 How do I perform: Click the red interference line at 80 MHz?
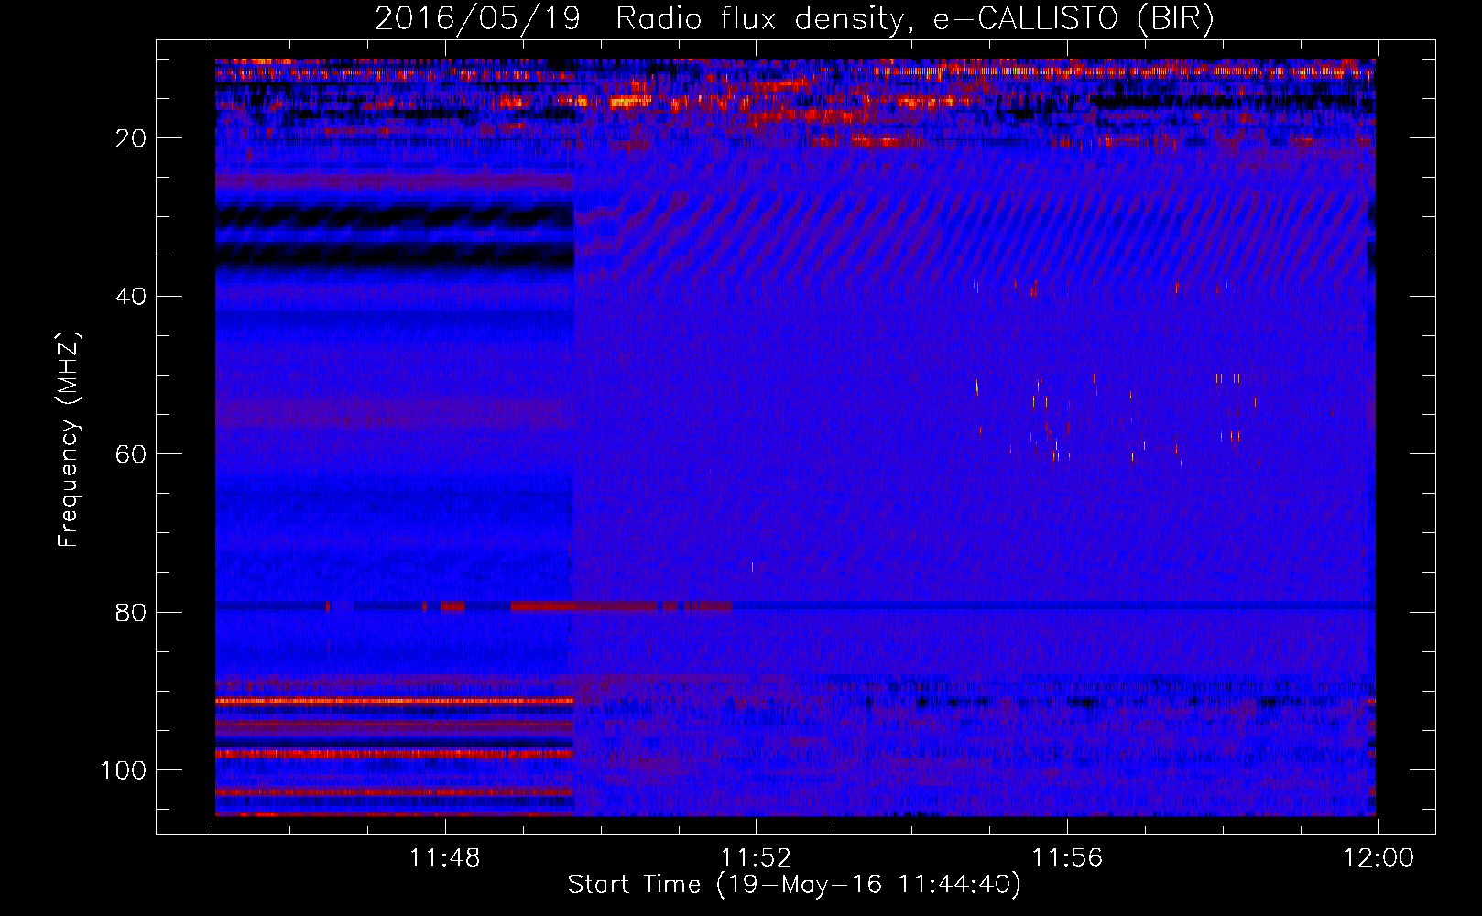coord(621,605)
